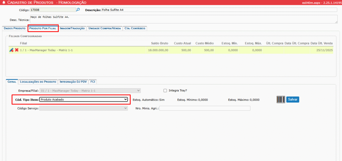Click the barcode icon next to Salvar
The image size is (342, 161).
(281, 99)
